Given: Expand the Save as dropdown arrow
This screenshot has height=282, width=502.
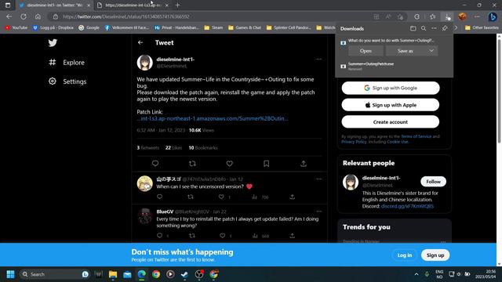Looking at the screenshot, I should point(431,51).
